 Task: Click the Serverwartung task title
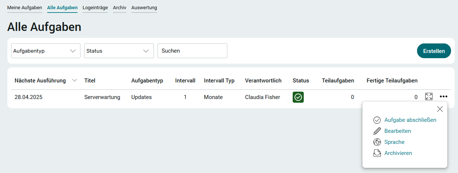pyautogui.click(x=102, y=97)
